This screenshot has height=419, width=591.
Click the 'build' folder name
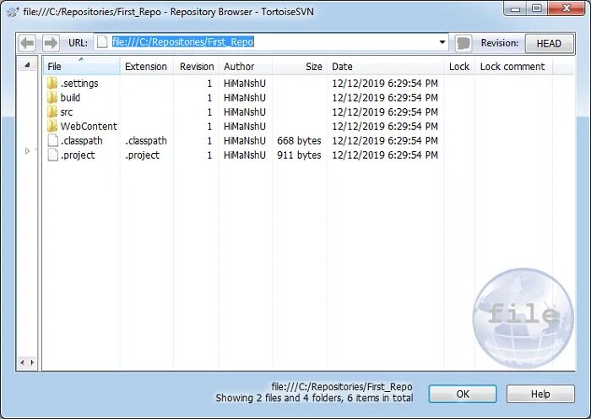[x=70, y=98]
